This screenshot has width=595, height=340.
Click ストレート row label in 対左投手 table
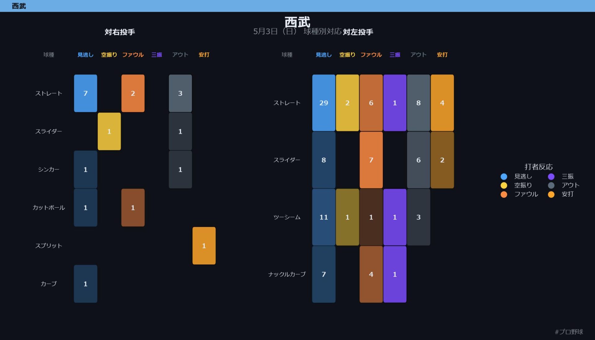287,103
